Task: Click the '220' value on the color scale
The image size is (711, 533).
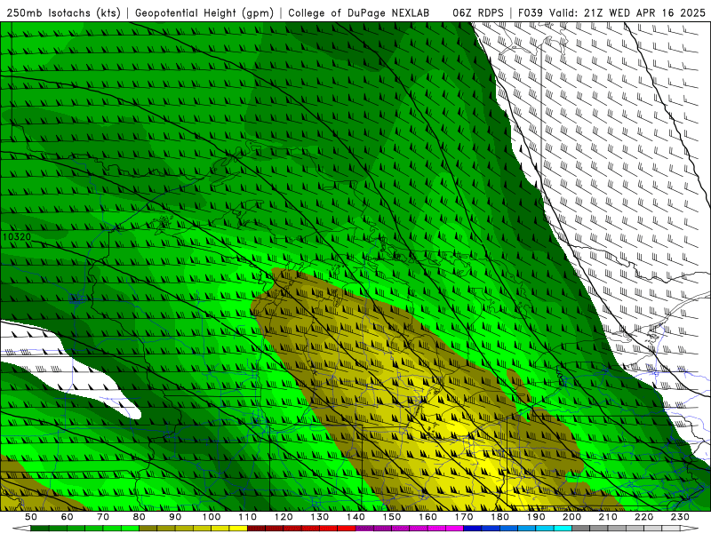Action: (x=643, y=517)
